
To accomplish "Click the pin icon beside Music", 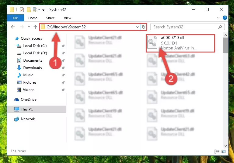I will (63, 75).
